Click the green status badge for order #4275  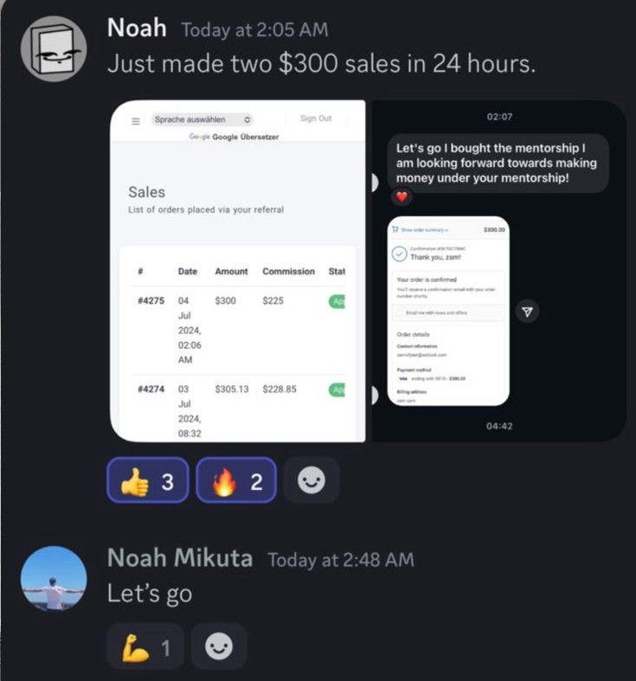click(337, 301)
